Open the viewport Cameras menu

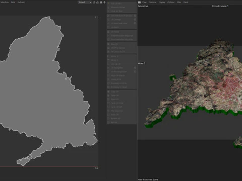(x=153, y=2)
